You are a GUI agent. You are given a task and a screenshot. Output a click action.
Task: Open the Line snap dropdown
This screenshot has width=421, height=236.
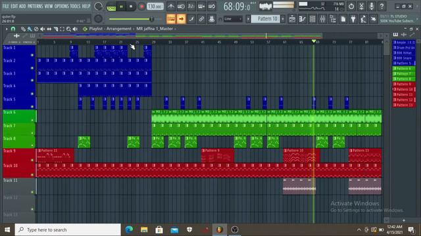[x=232, y=19]
